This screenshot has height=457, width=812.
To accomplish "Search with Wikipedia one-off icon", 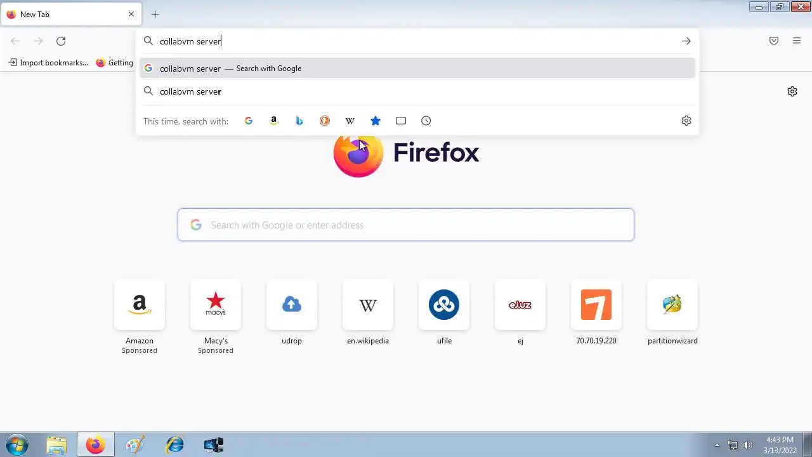I will point(350,121).
